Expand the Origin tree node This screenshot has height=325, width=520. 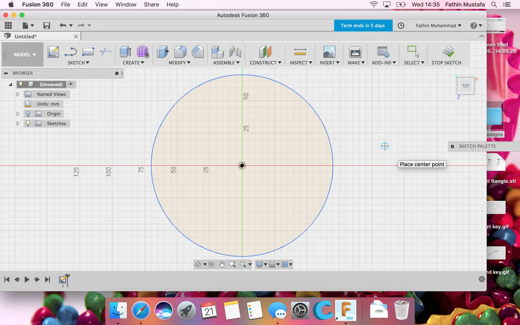17,114
